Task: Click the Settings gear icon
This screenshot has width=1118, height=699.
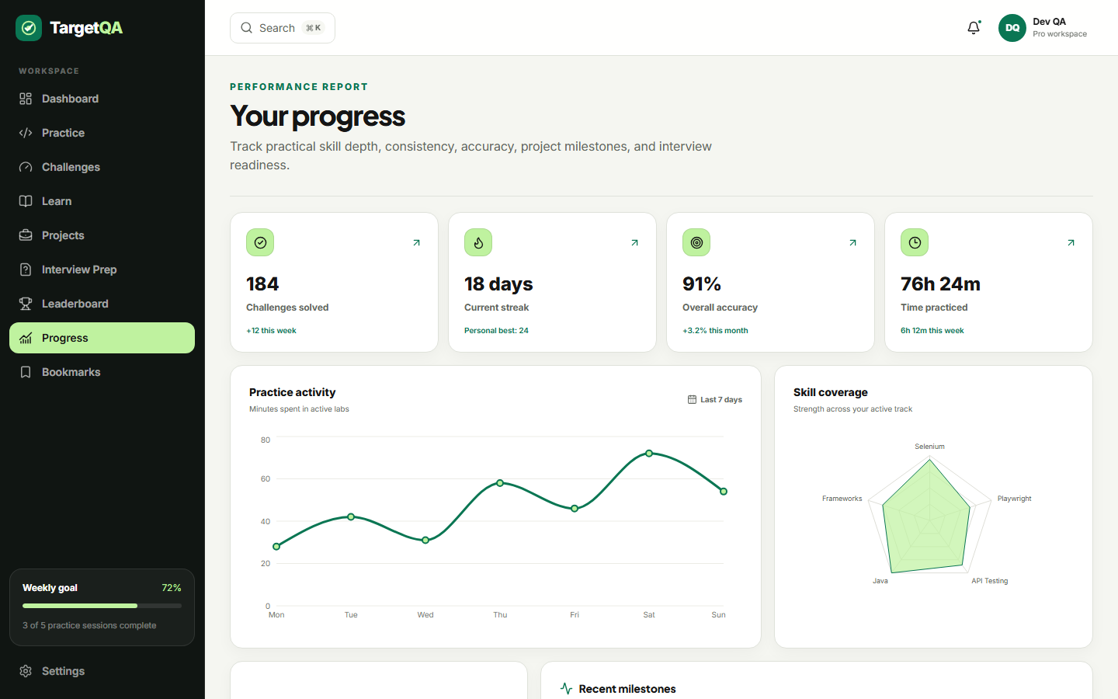Action: click(x=26, y=671)
